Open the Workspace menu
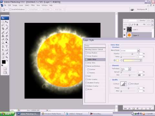The height and width of the screenshot is (116, 155). tap(142, 9)
